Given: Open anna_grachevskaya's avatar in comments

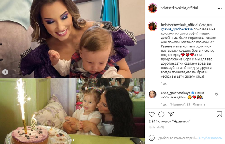Looking at the screenshot, I should coord(153,94).
